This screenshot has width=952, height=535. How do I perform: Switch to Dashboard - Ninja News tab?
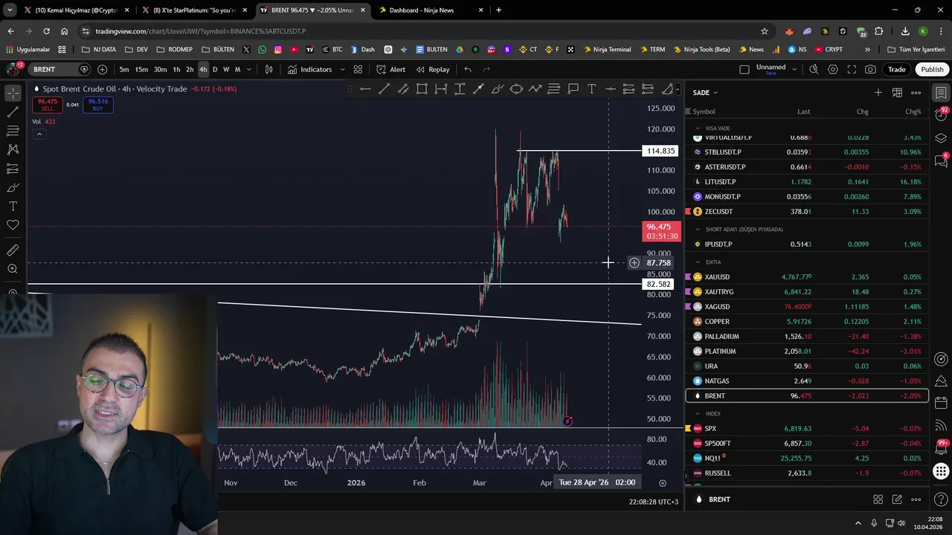pyautogui.click(x=429, y=10)
